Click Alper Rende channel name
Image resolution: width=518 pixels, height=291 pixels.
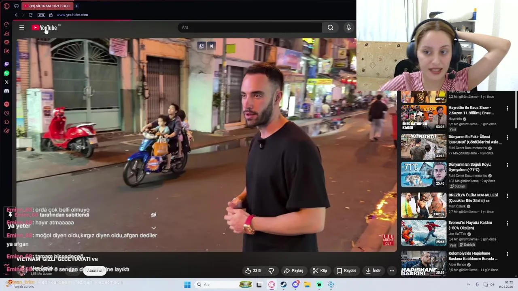tap(457, 265)
